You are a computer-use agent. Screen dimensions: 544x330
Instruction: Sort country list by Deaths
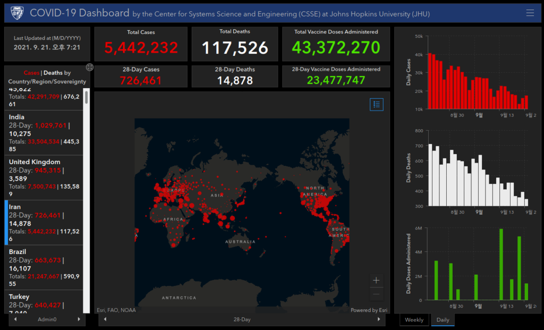click(x=53, y=73)
